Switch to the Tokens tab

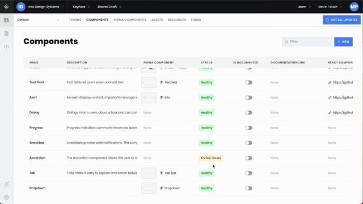coord(75,20)
